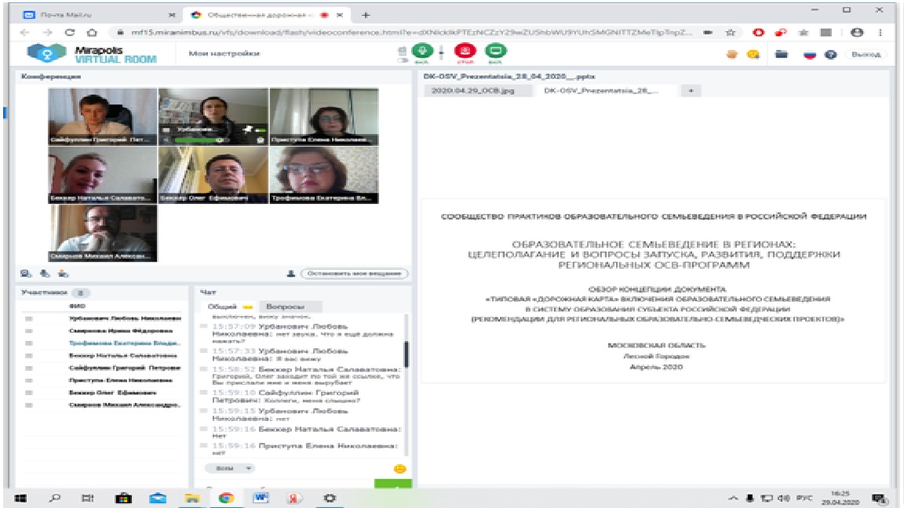This screenshot has width=904, height=508.
Task: Click the Выход button
Action: click(866, 54)
